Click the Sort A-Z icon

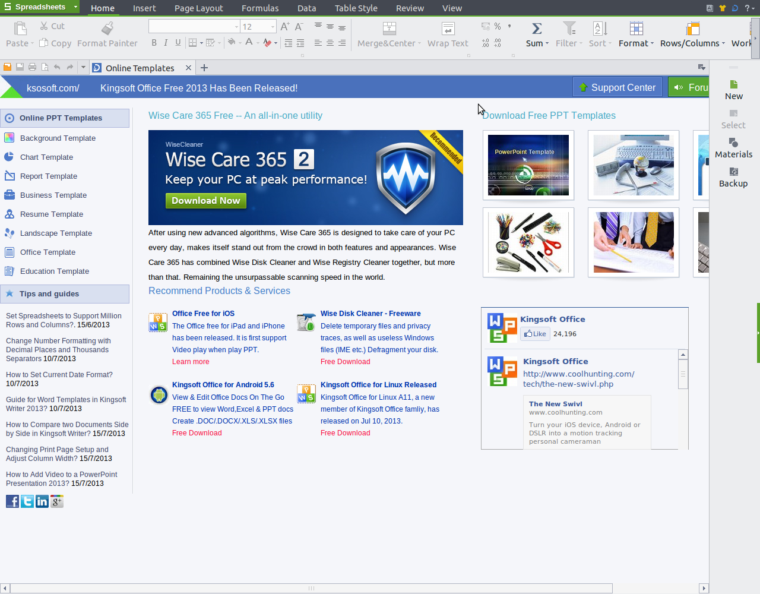tap(600, 29)
